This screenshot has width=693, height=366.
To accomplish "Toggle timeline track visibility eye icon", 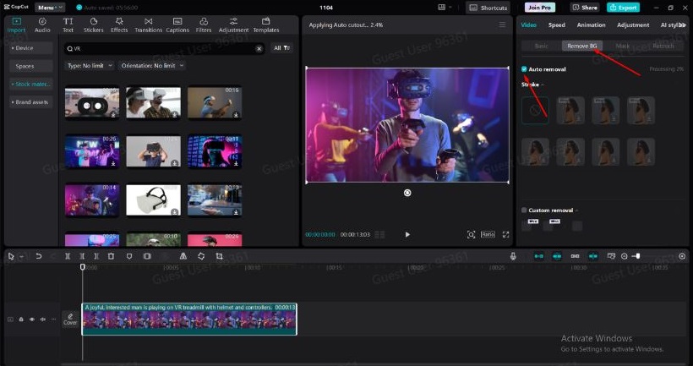I will pyautogui.click(x=32, y=320).
